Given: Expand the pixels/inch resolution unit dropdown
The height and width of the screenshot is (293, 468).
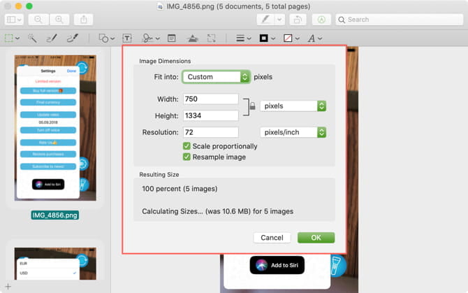Looking at the screenshot, I should (293, 132).
